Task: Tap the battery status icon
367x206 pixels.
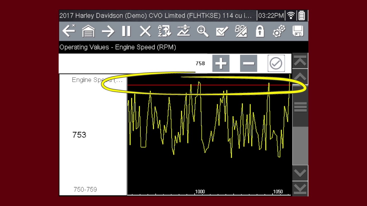Action: pos(302,15)
